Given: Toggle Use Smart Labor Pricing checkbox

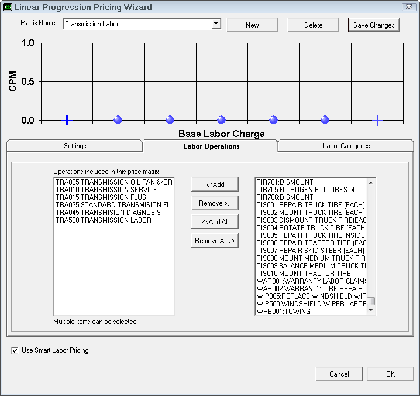Looking at the screenshot, I should click(15, 350).
